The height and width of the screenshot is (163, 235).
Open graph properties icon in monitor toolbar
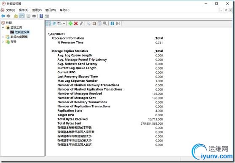tap(99, 24)
